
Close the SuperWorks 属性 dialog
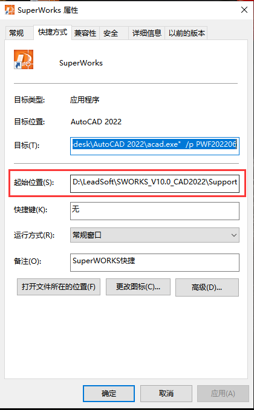244,10
